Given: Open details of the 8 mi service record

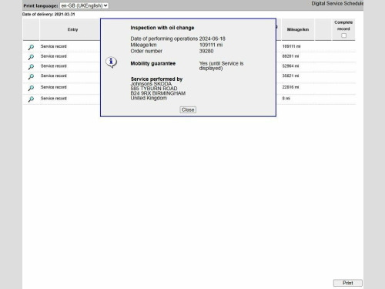Looking at the screenshot, I should pyautogui.click(x=31, y=99).
